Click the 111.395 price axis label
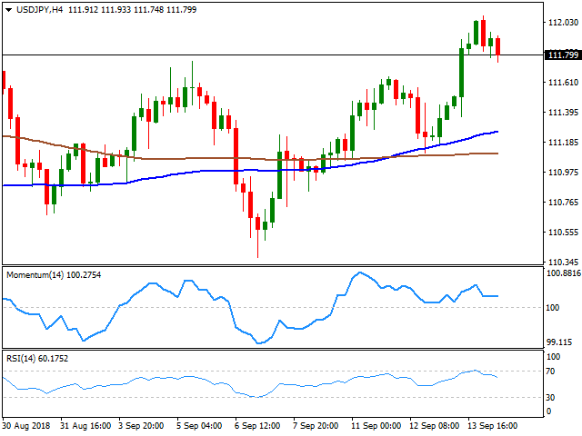The height and width of the screenshot is (436, 582). (563, 113)
